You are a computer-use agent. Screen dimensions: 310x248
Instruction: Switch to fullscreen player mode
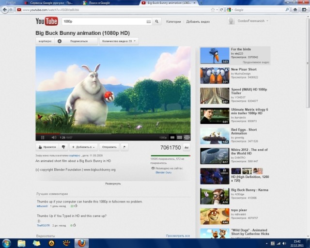[187, 137]
